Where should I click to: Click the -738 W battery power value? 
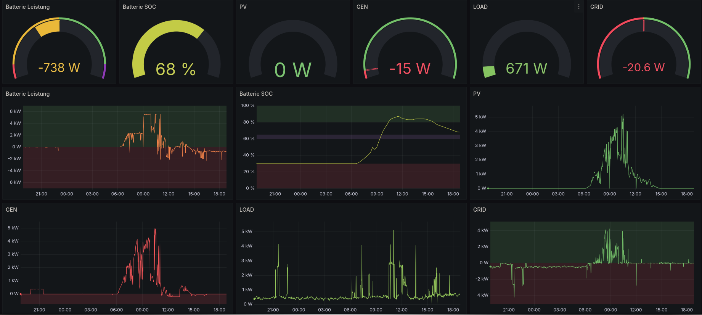(x=59, y=67)
